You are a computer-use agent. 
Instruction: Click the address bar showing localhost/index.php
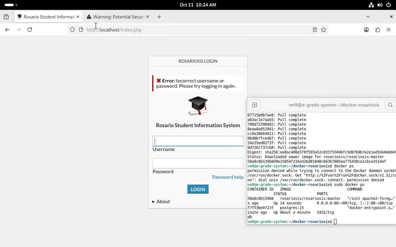click(x=198, y=30)
